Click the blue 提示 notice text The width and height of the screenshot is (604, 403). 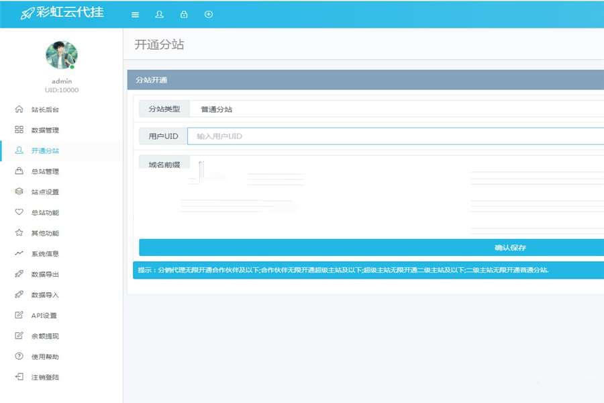pos(343,270)
